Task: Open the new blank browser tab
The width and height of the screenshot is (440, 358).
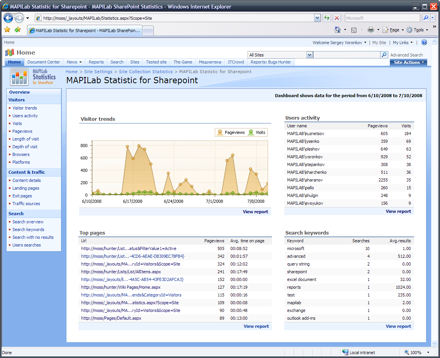Action: click(148, 31)
